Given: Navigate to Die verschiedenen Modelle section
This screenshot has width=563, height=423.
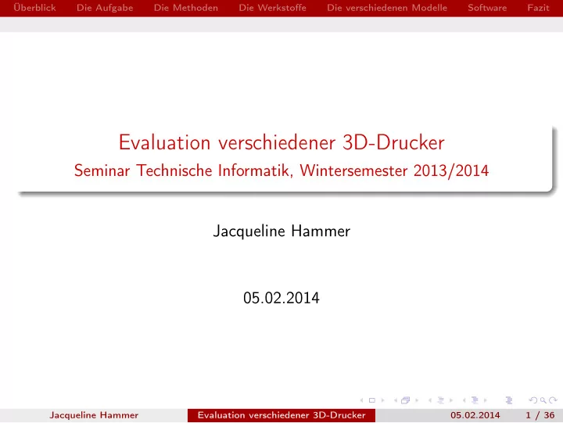Looking at the screenshot, I should 387,8.
